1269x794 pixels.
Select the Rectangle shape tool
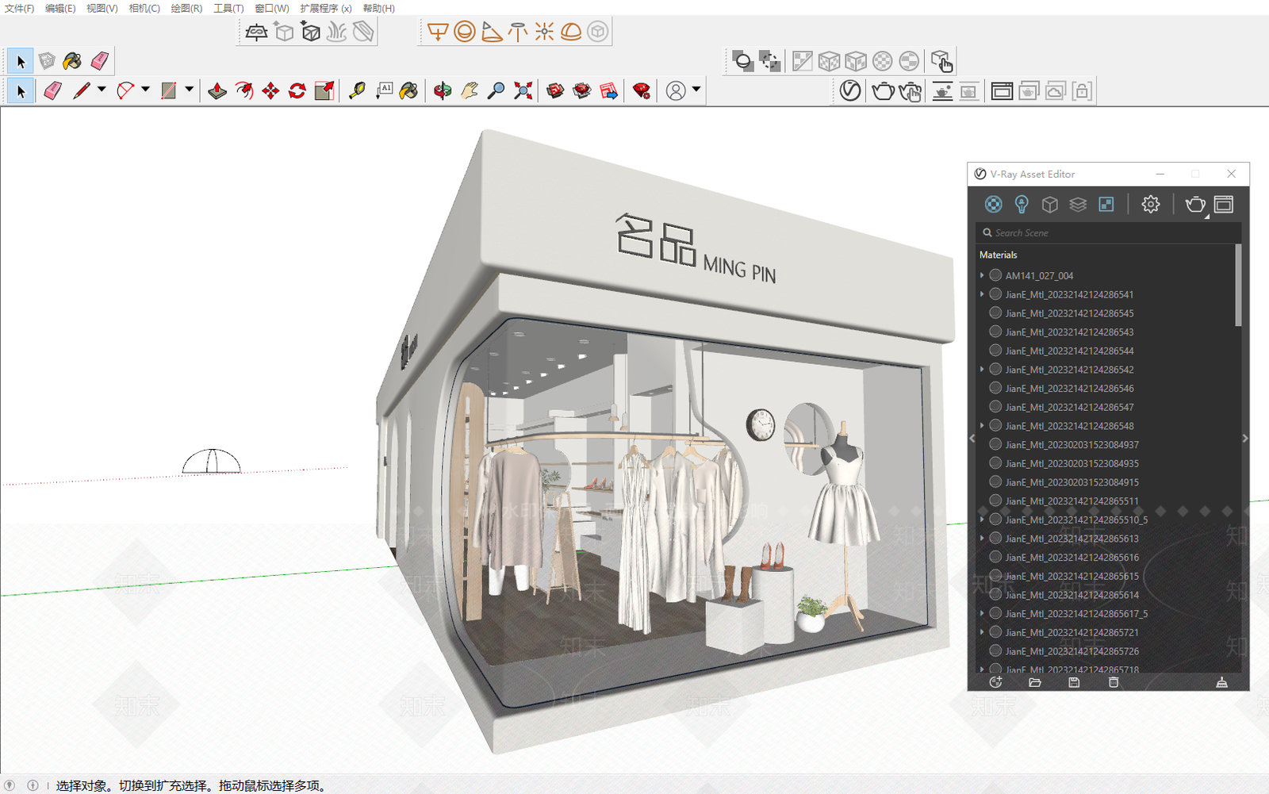coord(168,90)
